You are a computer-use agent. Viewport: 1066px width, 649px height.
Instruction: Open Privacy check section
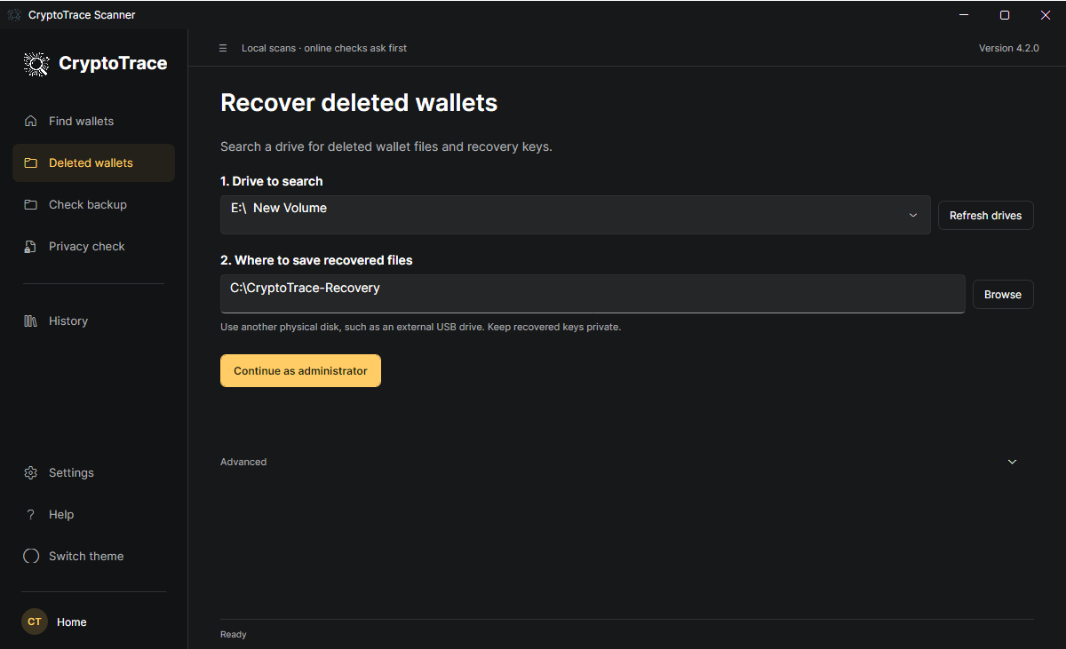coord(93,246)
